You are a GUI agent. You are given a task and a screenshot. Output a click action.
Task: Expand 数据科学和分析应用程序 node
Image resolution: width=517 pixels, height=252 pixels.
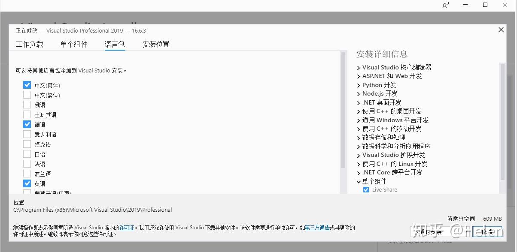pyautogui.click(x=359, y=147)
